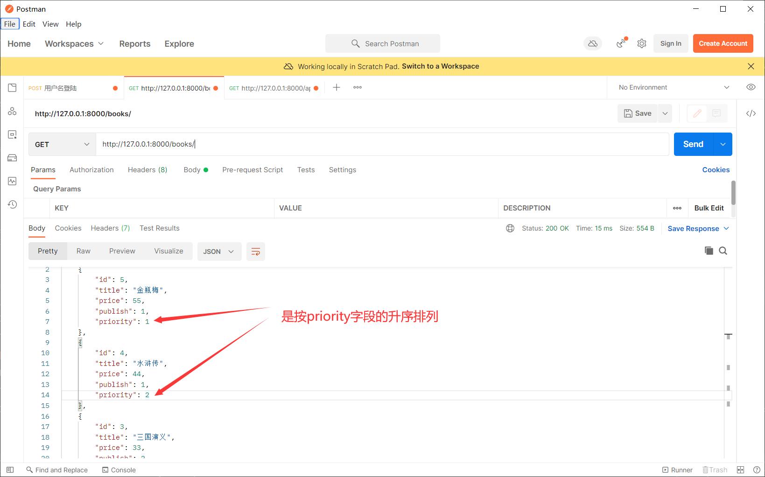Open the request Headers (8) tab
The image size is (765, 477).
pos(147,170)
